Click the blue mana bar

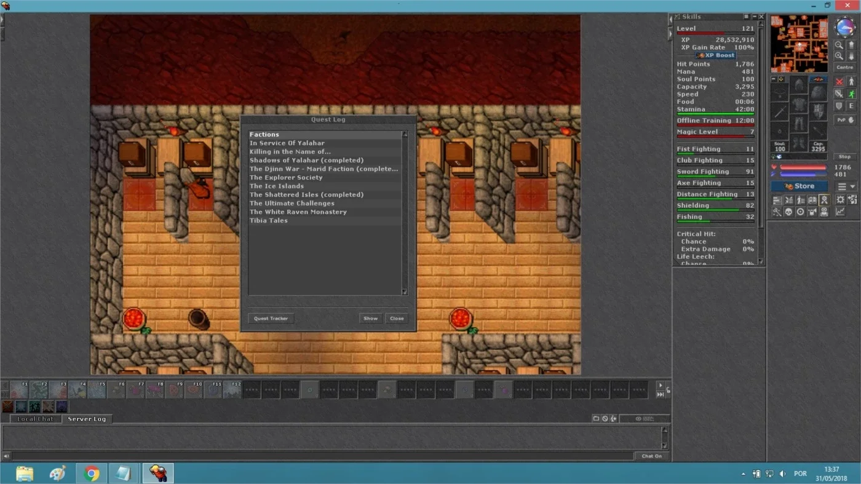pos(803,174)
